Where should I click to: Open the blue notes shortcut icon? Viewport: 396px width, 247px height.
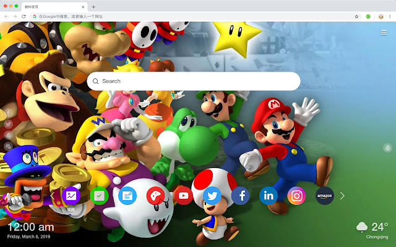[127, 196]
